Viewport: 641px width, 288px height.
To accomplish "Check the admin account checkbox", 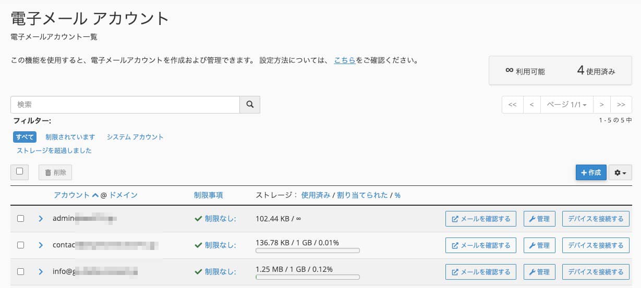I will [x=21, y=219].
